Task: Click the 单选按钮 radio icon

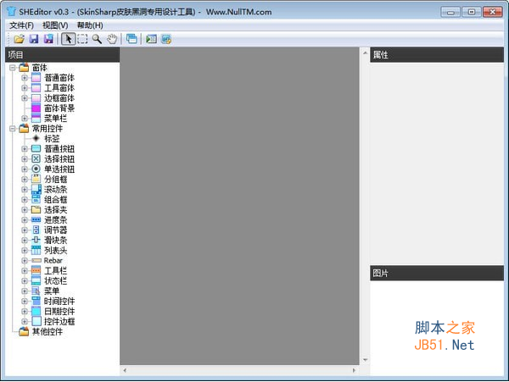Action: pyautogui.click(x=36, y=169)
